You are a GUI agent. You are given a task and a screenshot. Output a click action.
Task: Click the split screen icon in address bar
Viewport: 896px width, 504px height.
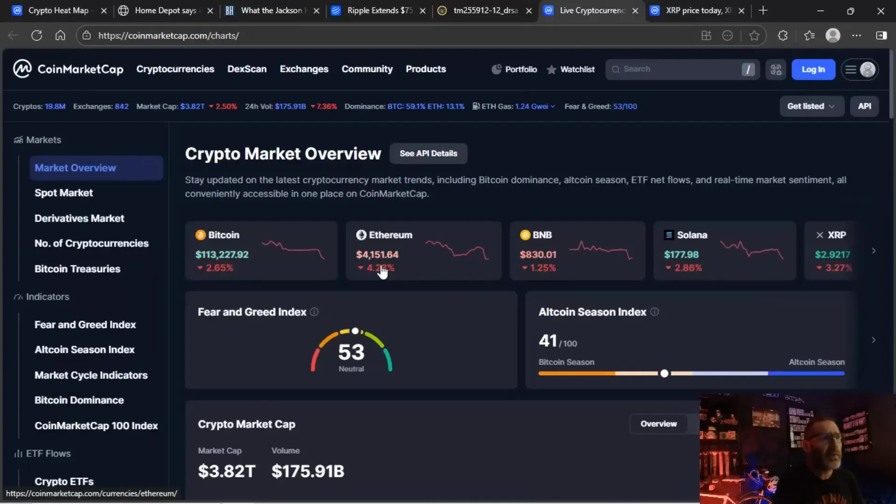tap(707, 35)
